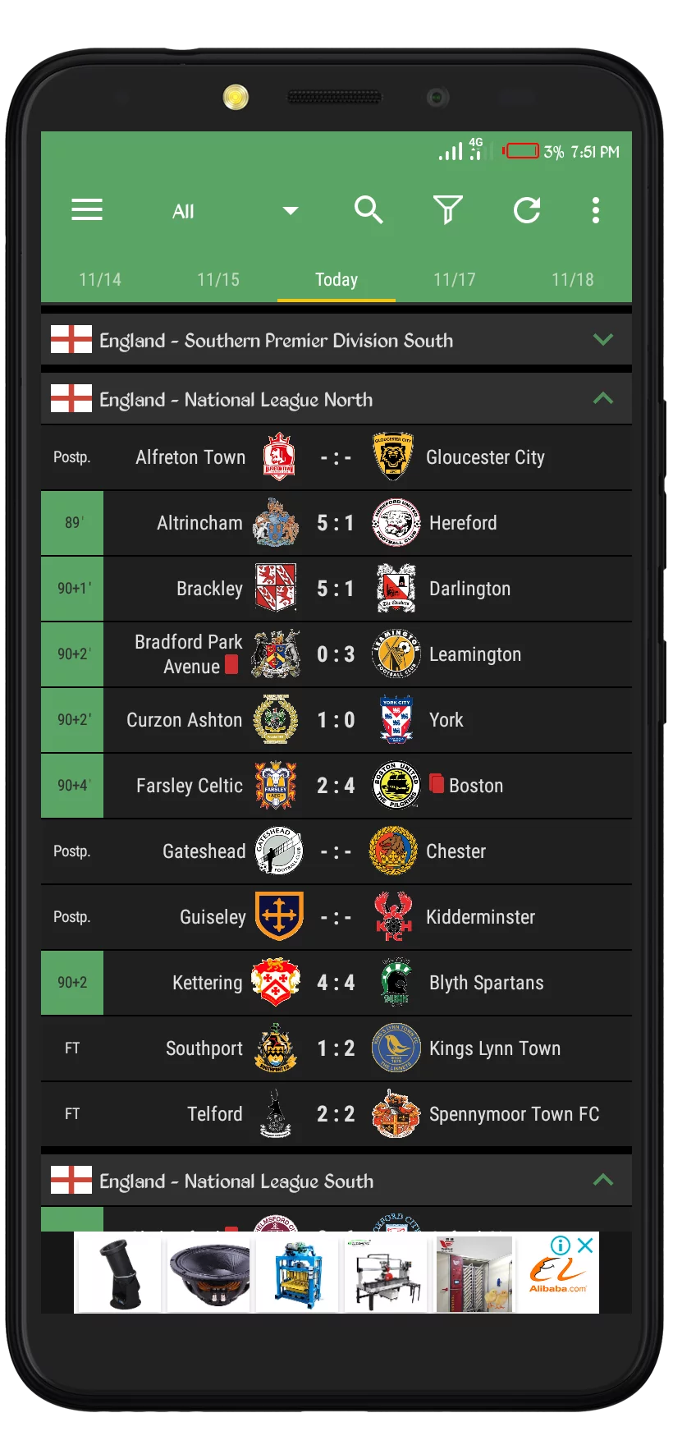Tap the 89' live minute indicator
This screenshot has width=673, height=1445.
click(72, 523)
